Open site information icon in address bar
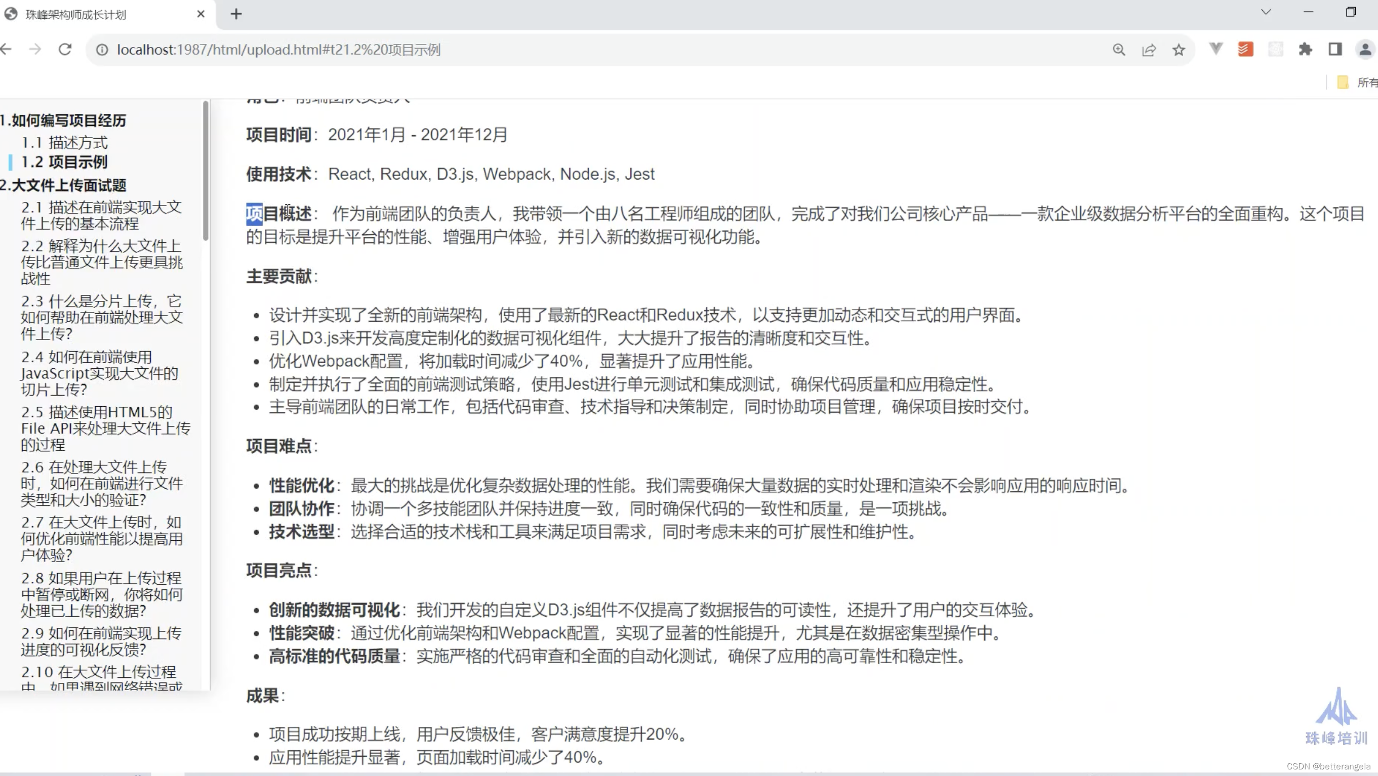This screenshot has width=1378, height=776. coord(102,50)
